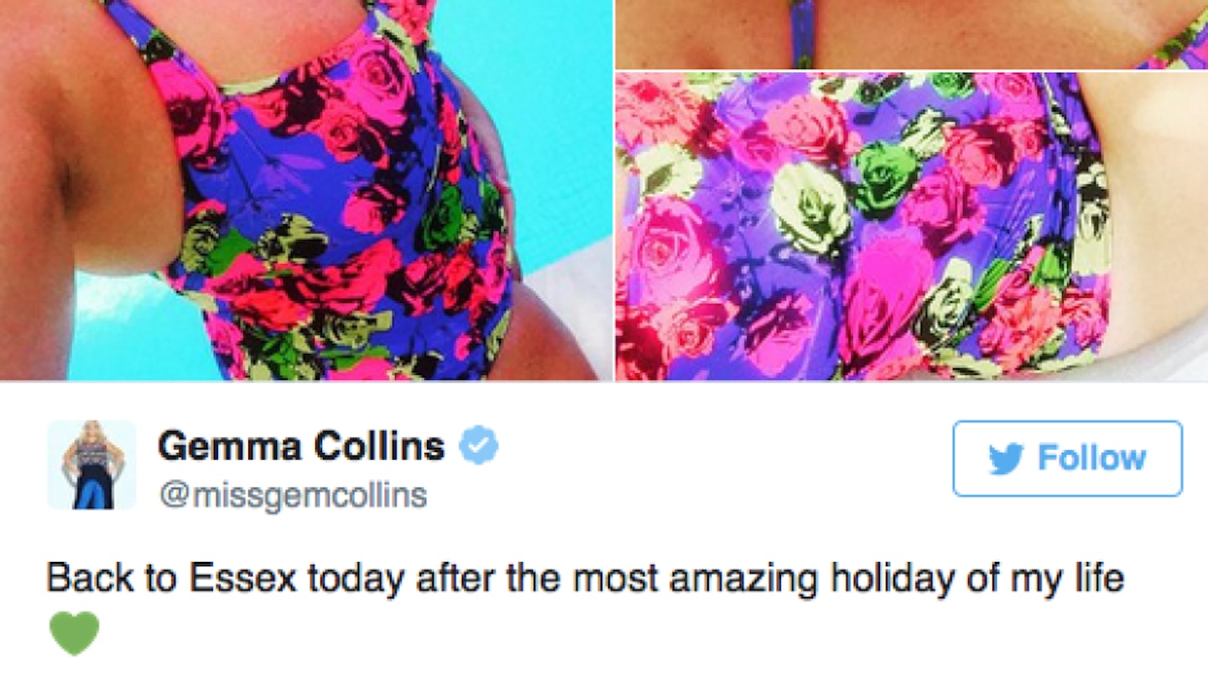This screenshot has width=1208, height=676.
Task: Open the large left swimsuit photo
Action: coord(305,190)
